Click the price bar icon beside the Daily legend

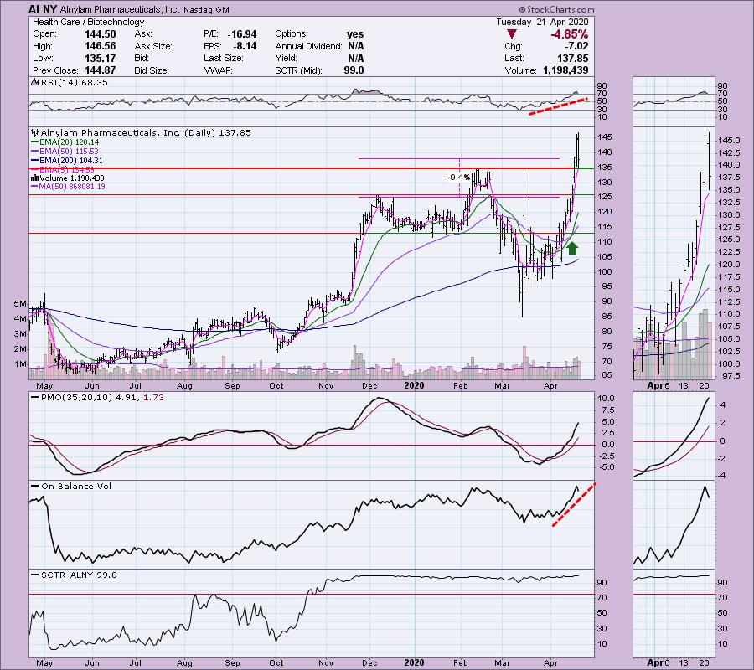[x=34, y=132]
